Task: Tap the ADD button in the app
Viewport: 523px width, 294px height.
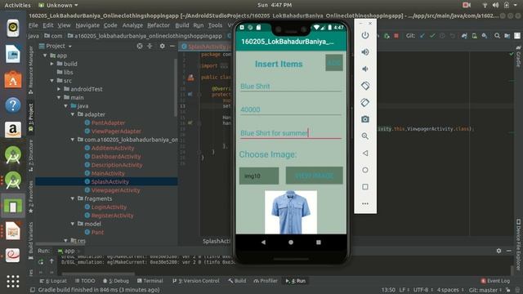Action: [x=334, y=63]
